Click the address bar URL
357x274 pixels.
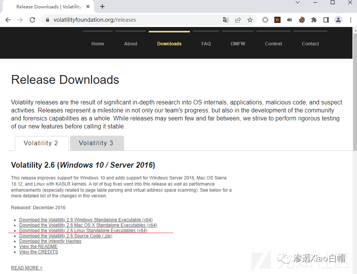tap(95, 20)
